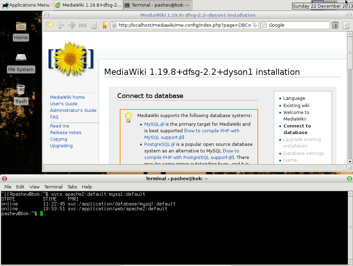Click the browser page vertical scrollbar thumb
353x266 pixels.
click(x=350, y=53)
